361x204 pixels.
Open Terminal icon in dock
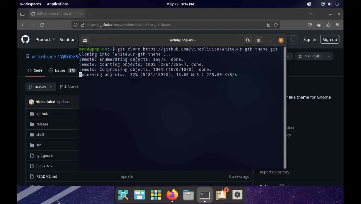[x=205, y=195]
